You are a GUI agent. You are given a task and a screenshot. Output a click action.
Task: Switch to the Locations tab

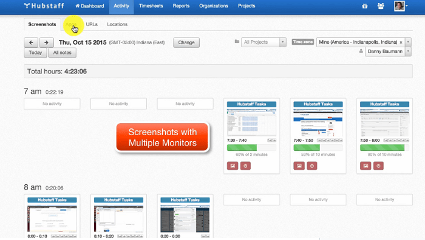coord(117,24)
